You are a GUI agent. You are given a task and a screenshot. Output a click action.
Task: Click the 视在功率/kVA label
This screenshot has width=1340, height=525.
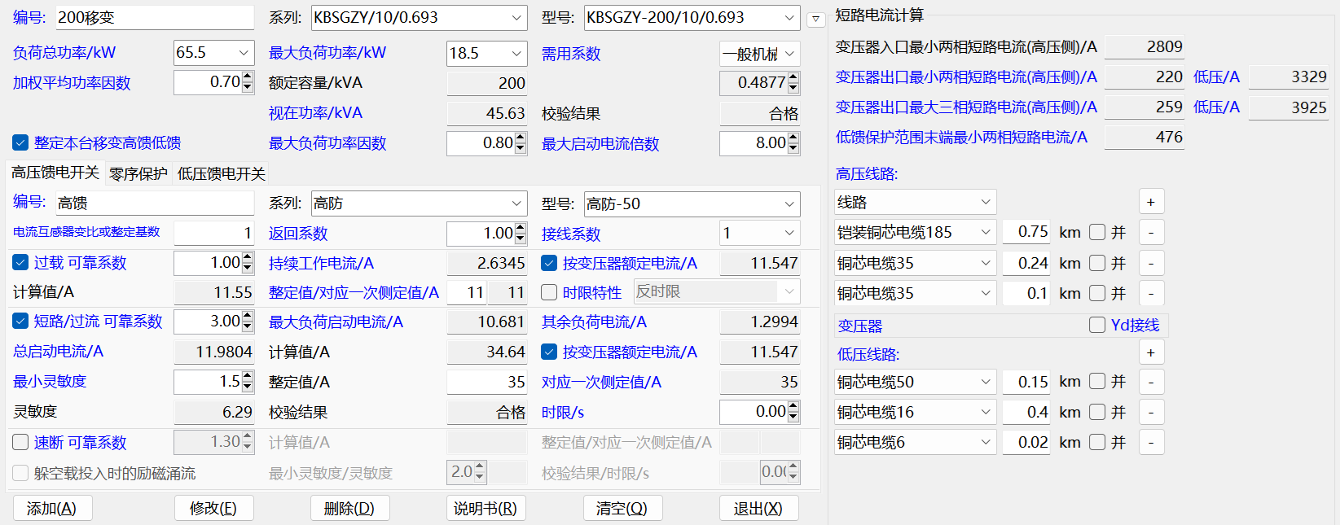tap(316, 113)
